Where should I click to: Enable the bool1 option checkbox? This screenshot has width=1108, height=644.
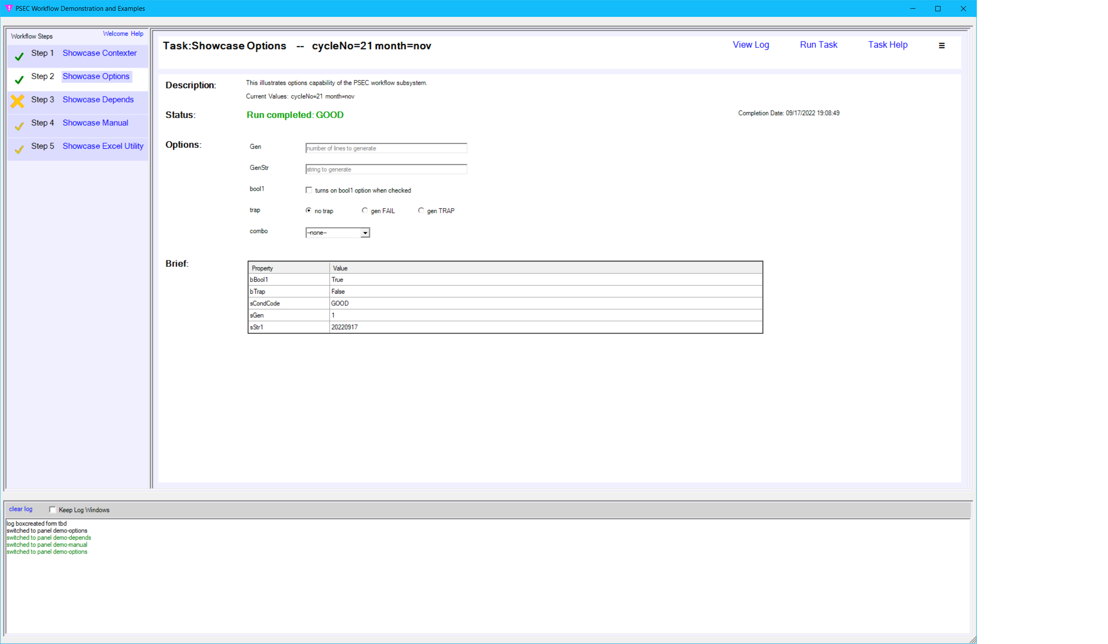309,190
